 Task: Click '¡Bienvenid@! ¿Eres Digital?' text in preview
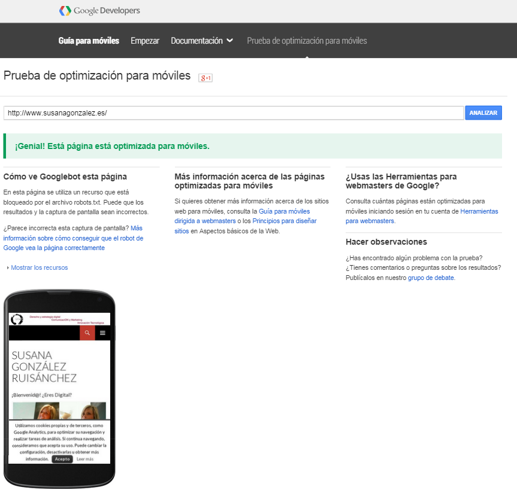click(x=41, y=395)
